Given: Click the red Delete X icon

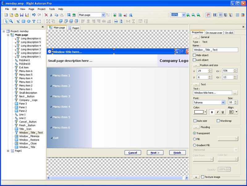Looking at the screenshot, I should pos(46,15).
